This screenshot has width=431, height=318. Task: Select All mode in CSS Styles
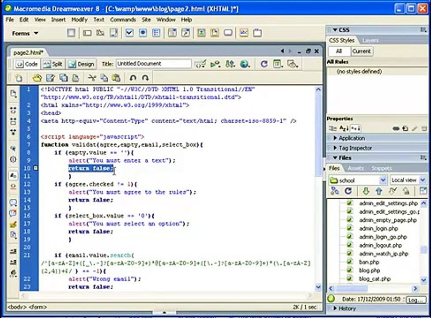click(x=339, y=51)
